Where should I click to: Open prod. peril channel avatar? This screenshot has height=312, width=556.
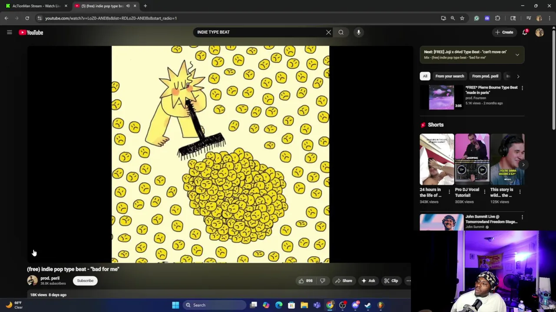[x=32, y=281]
